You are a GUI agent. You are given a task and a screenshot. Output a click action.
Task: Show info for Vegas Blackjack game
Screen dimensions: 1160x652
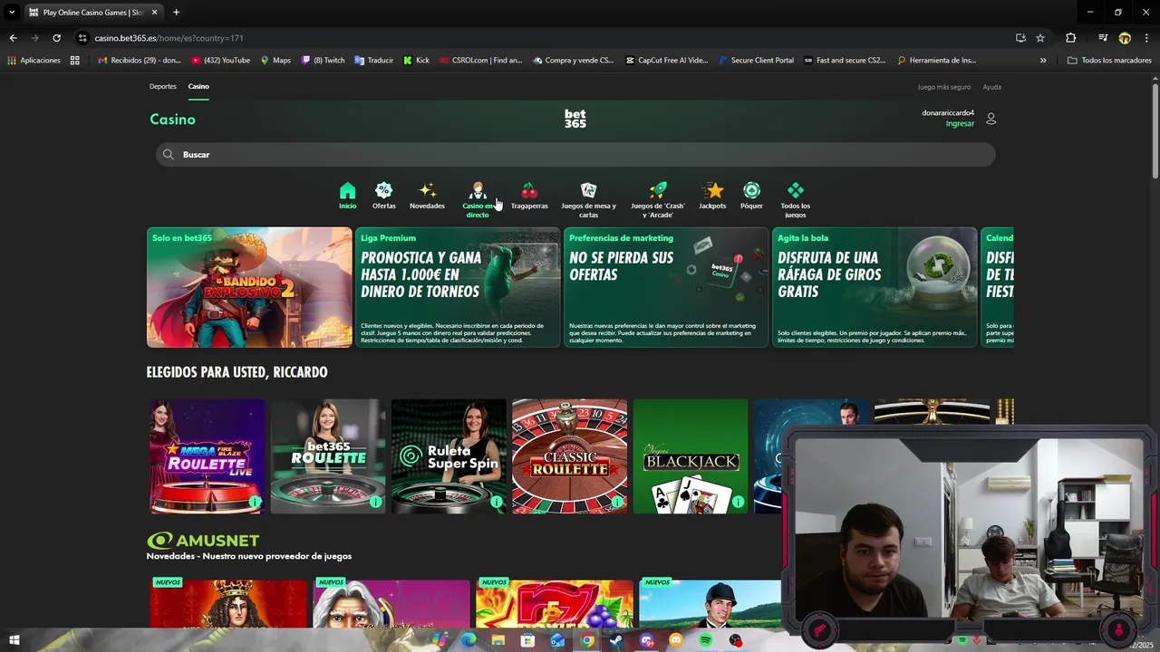click(739, 502)
